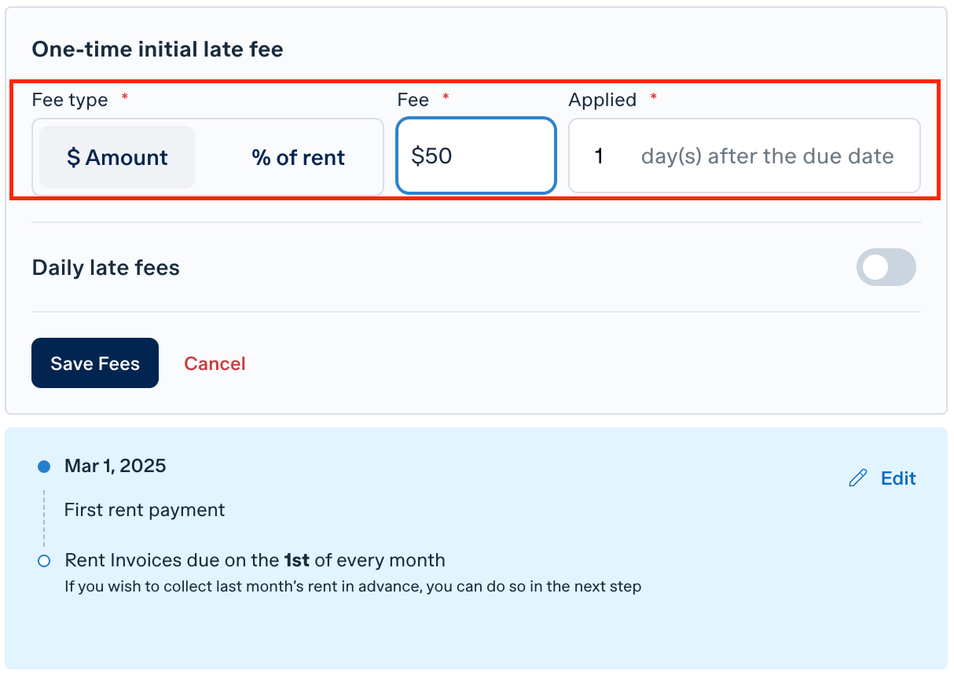
Task: Click the Applied field label
Action: 603,100
